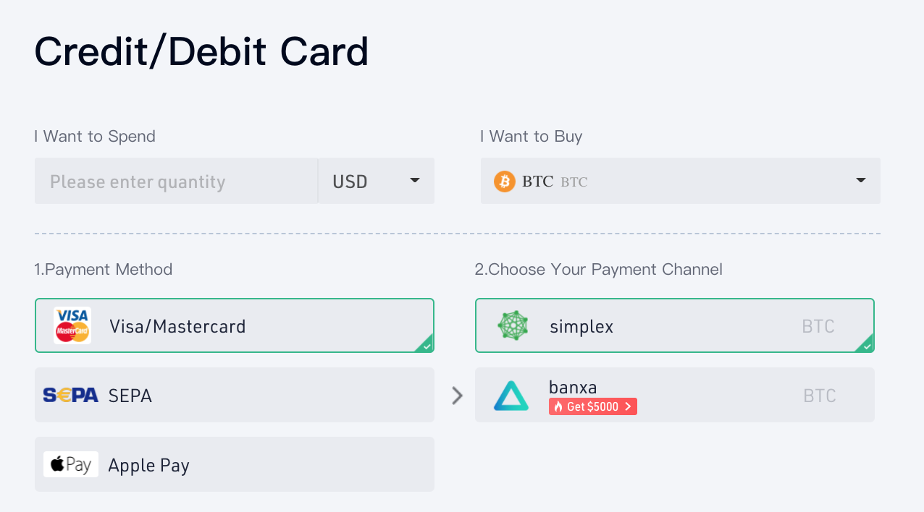
Task: Click the Apple Pay logo icon
Action: [x=70, y=464]
